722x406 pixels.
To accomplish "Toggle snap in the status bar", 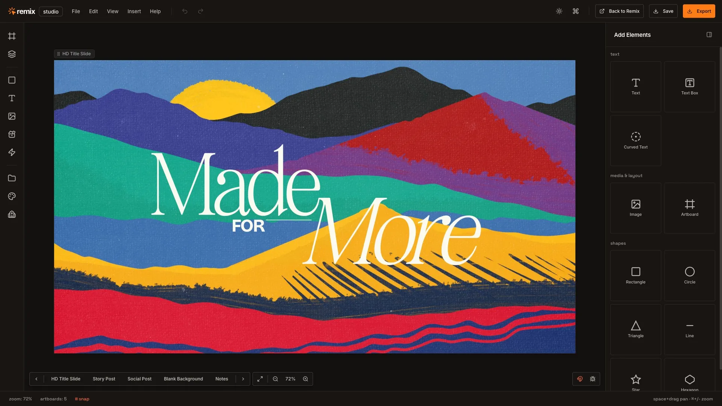I will pyautogui.click(x=82, y=399).
